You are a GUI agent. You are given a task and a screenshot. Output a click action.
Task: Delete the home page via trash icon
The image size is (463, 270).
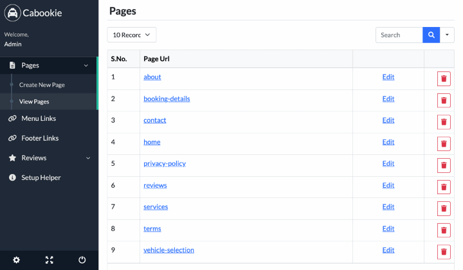[444, 144]
